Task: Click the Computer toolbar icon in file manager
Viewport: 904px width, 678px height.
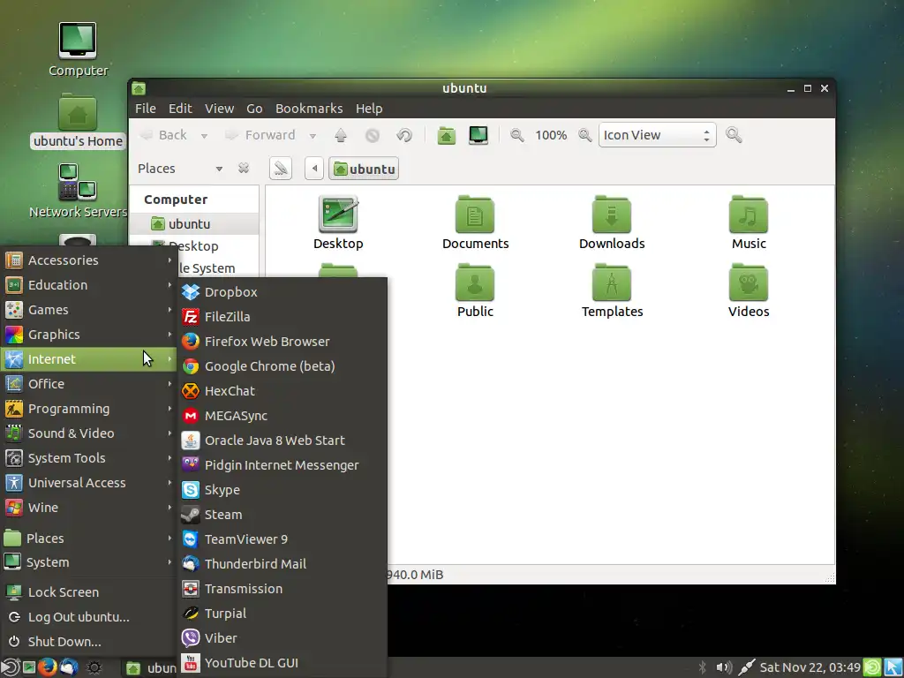Action: pos(478,135)
